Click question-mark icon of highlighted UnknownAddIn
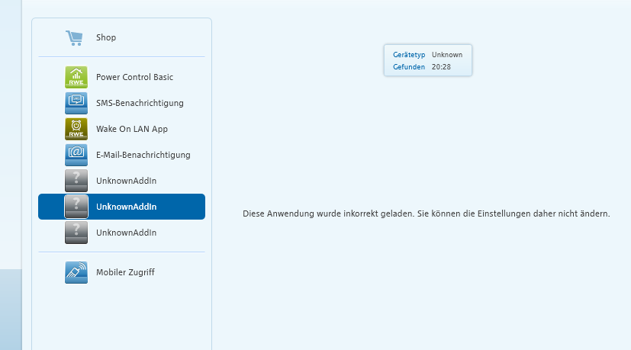 [76, 207]
